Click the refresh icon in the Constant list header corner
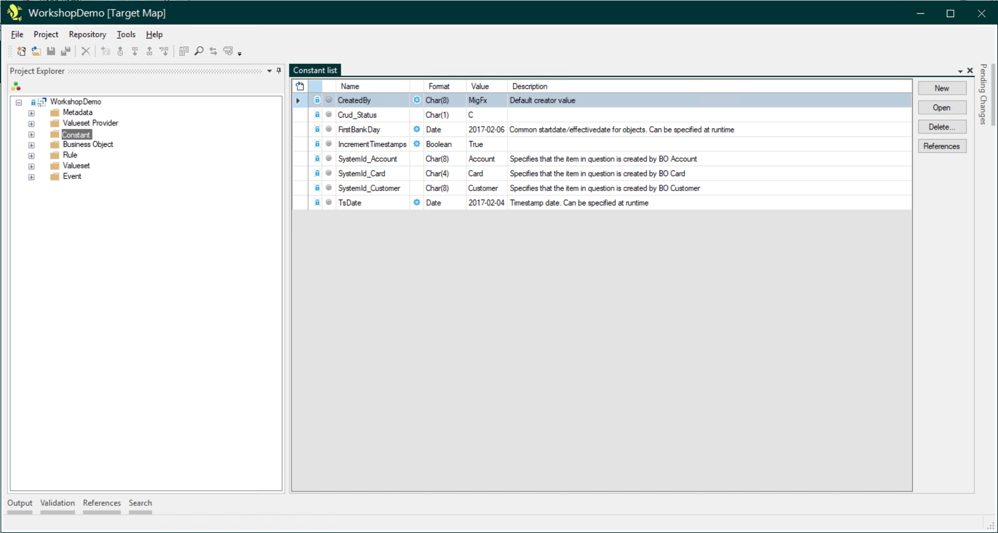 [x=300, y=86]
